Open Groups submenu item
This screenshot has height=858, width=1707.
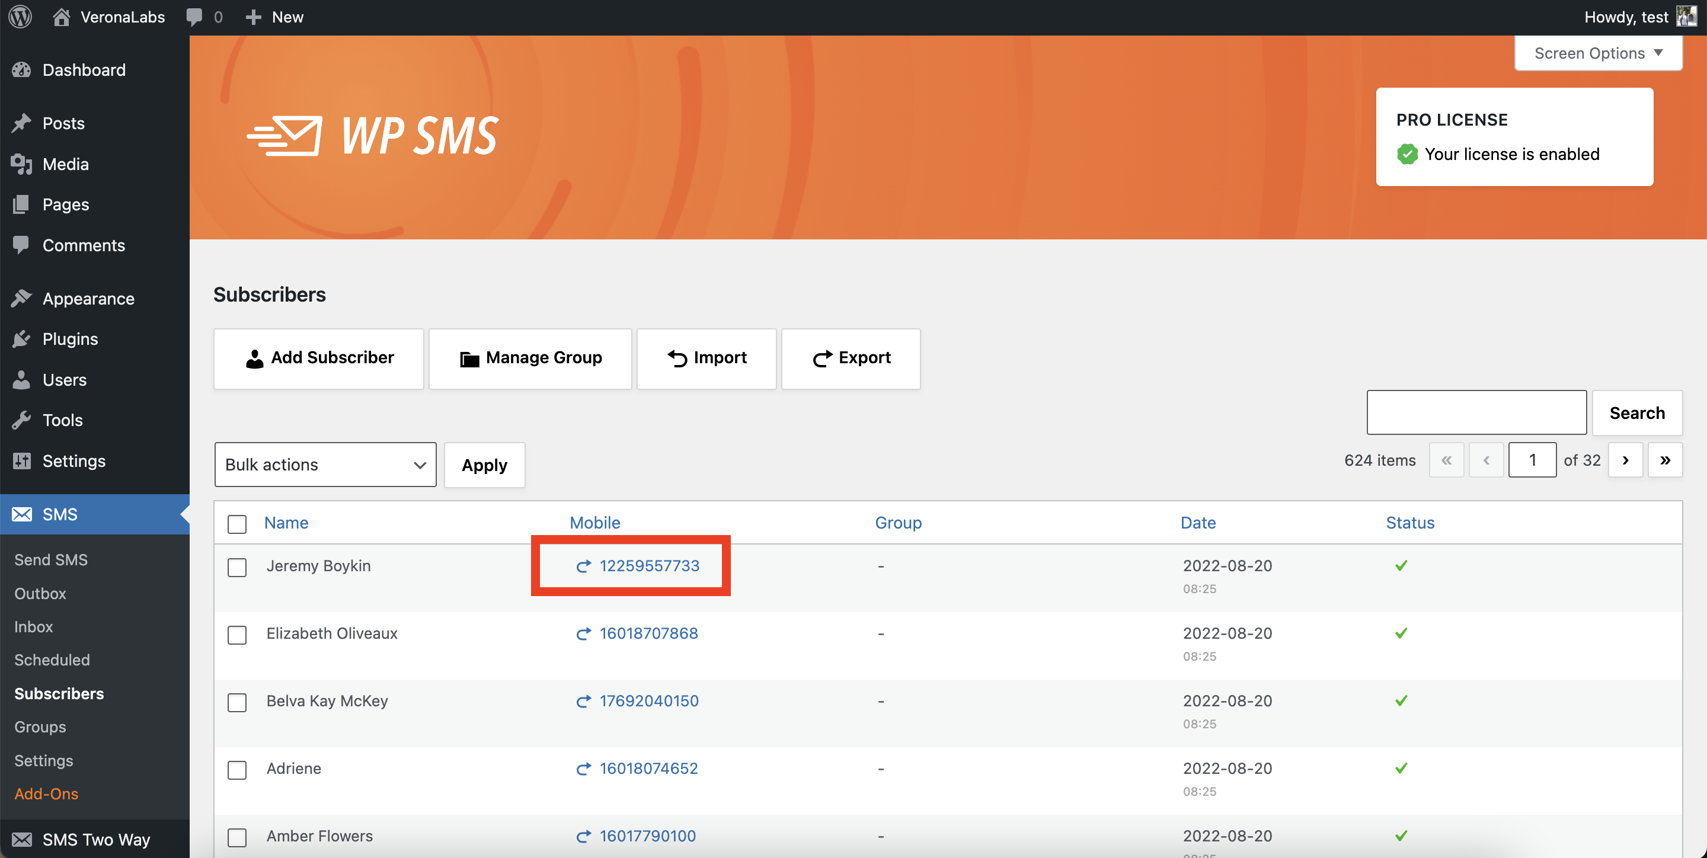[40, 727]
